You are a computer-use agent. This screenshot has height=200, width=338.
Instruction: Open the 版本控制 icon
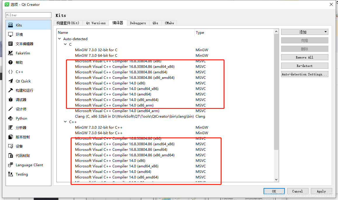click(x=10, y=137)
